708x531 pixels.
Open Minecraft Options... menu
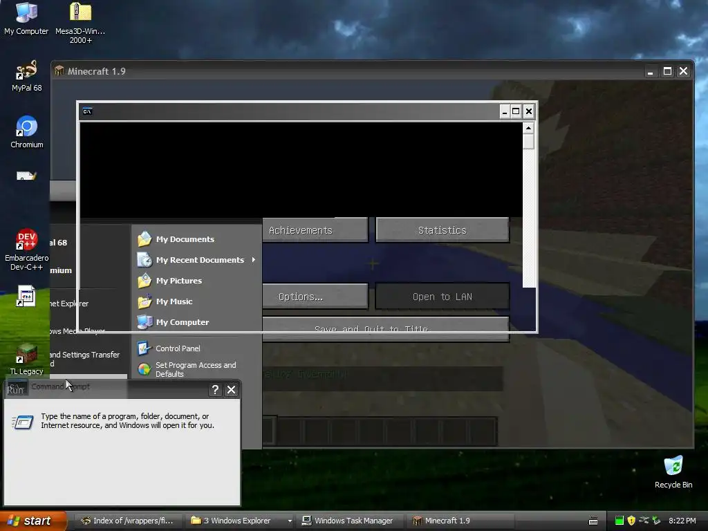pyautogui.click(x=315, y=297)
